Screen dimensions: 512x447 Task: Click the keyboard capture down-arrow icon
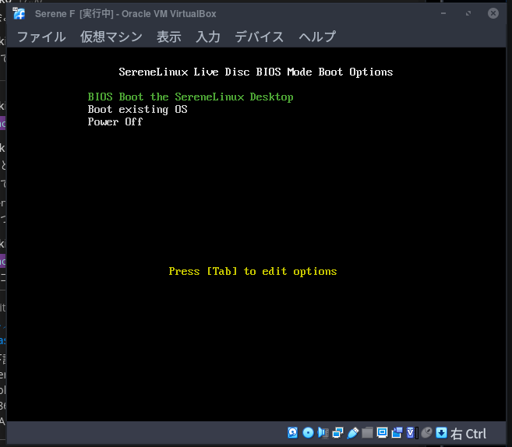pos(441,433)
